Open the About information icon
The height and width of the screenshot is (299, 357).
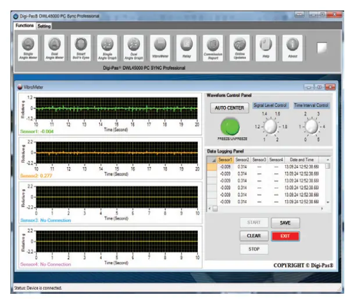pos(291,44)
